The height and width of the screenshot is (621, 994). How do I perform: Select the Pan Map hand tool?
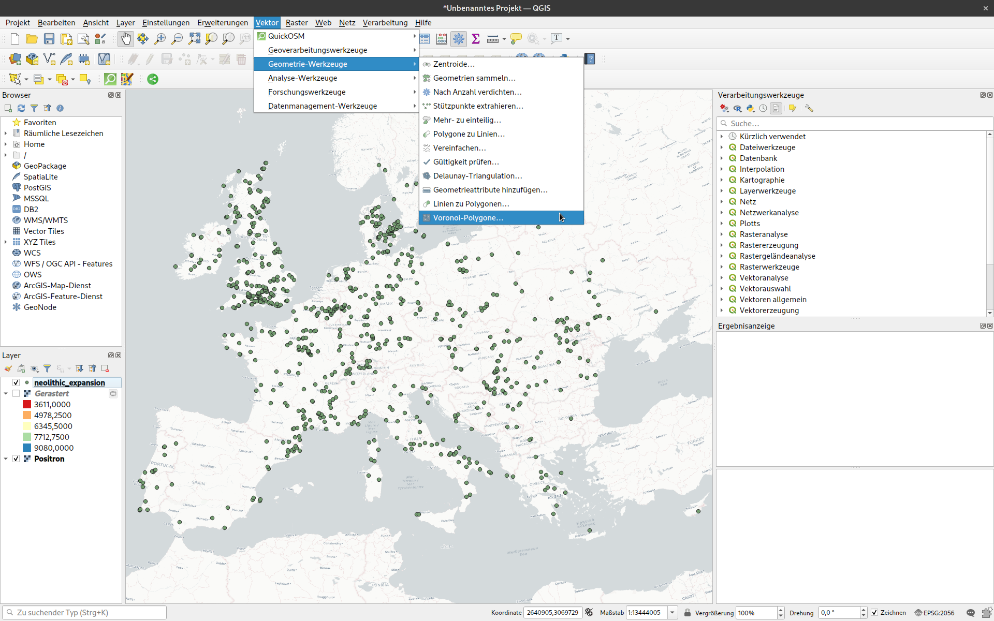click(126, 39)
